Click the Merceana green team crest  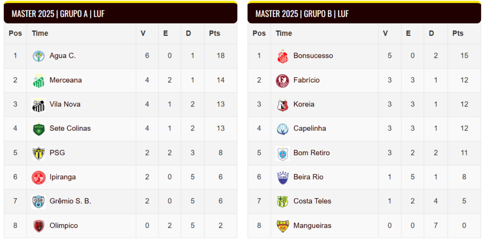[39, 80]
